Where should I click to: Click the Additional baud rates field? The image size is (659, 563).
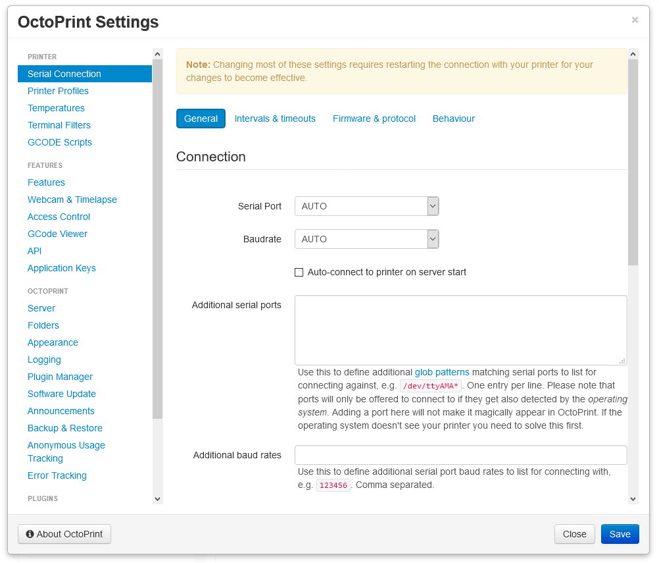tap(460, 455)
